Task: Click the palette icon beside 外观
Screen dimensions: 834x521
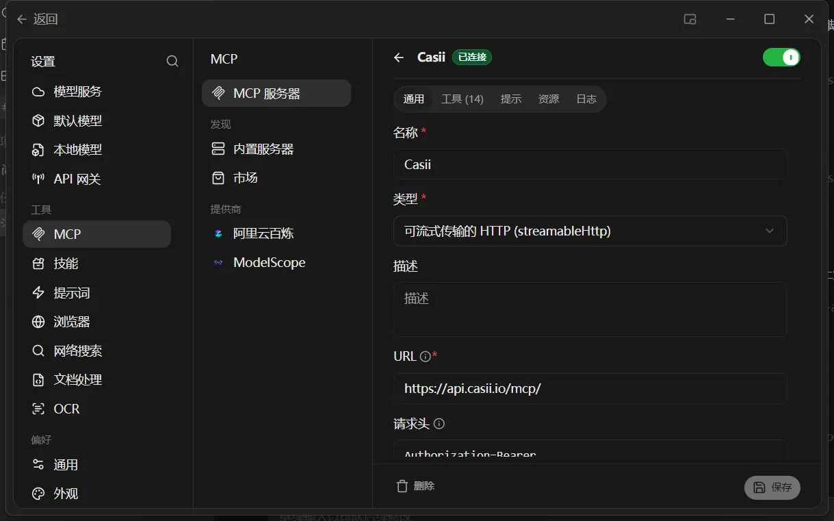Action: click(x=38, y=494)
